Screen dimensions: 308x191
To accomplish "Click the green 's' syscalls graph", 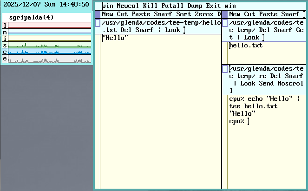I will pos(50,45).
